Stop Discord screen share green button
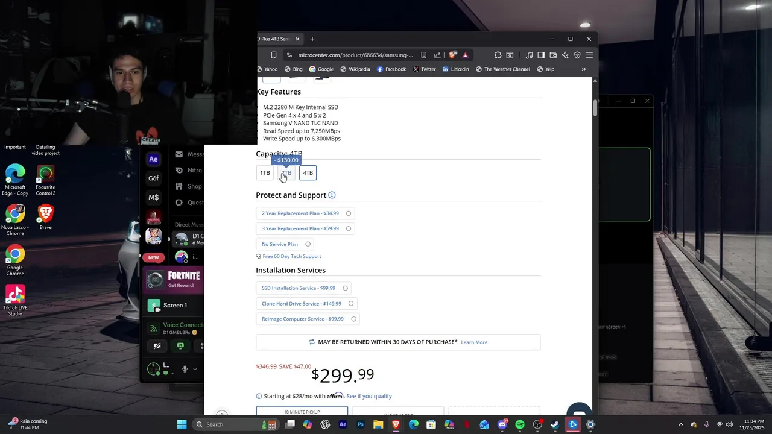 (x=180, y=346)
